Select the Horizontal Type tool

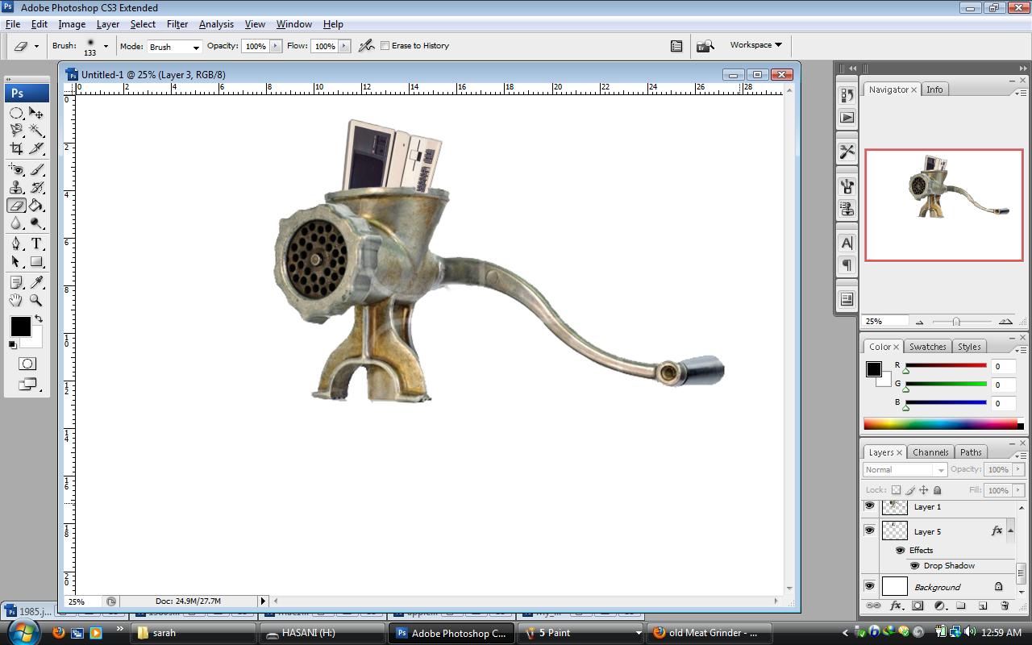pos(36,243)
